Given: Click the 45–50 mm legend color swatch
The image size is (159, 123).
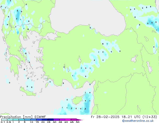Looking at the screenshot, I should (x=74, y=120).
